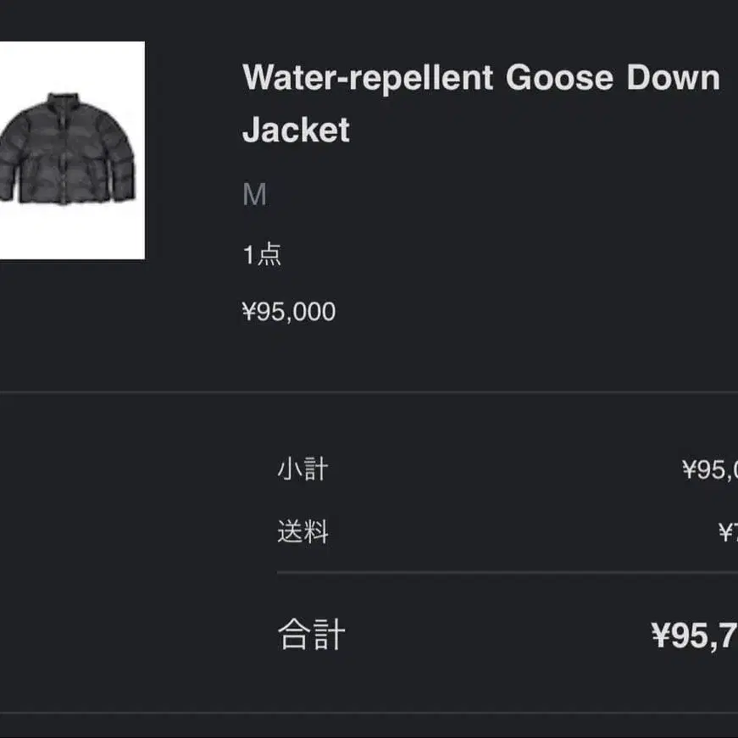Click the word "Goose" in the product title

click(x=558, y=78)
